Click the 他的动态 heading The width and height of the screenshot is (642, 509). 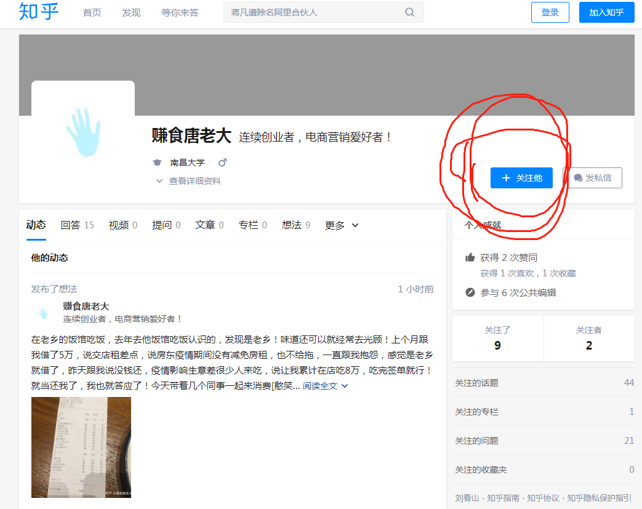(49, 257)
